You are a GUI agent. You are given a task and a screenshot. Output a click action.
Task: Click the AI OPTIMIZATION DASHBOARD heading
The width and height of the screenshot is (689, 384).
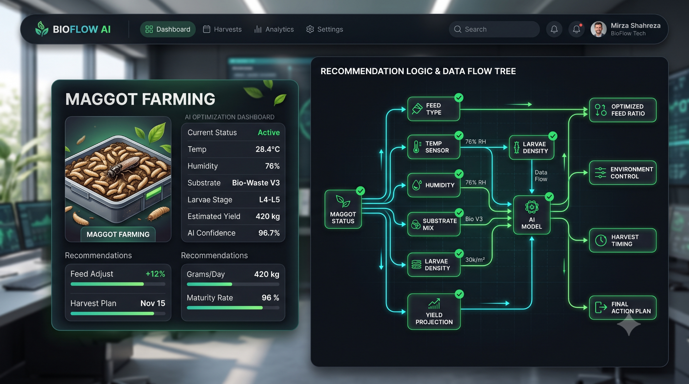click(229, 117)
